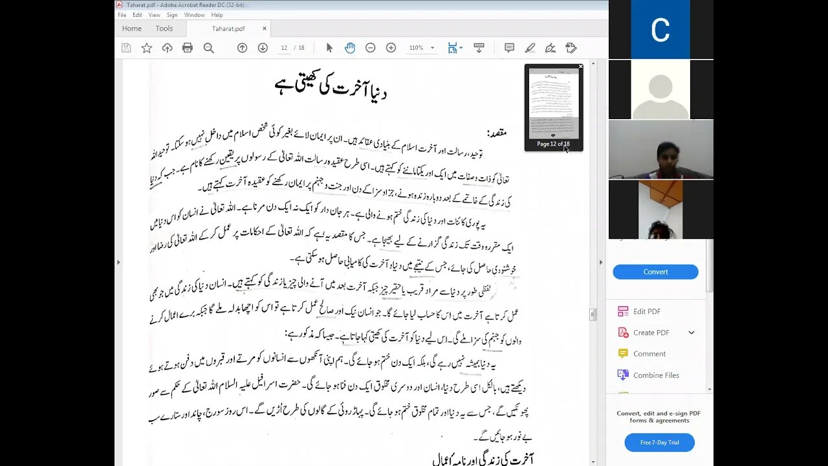
Task: Click the scrolling mode keyboard icon
Action: (x=479, y=48)
